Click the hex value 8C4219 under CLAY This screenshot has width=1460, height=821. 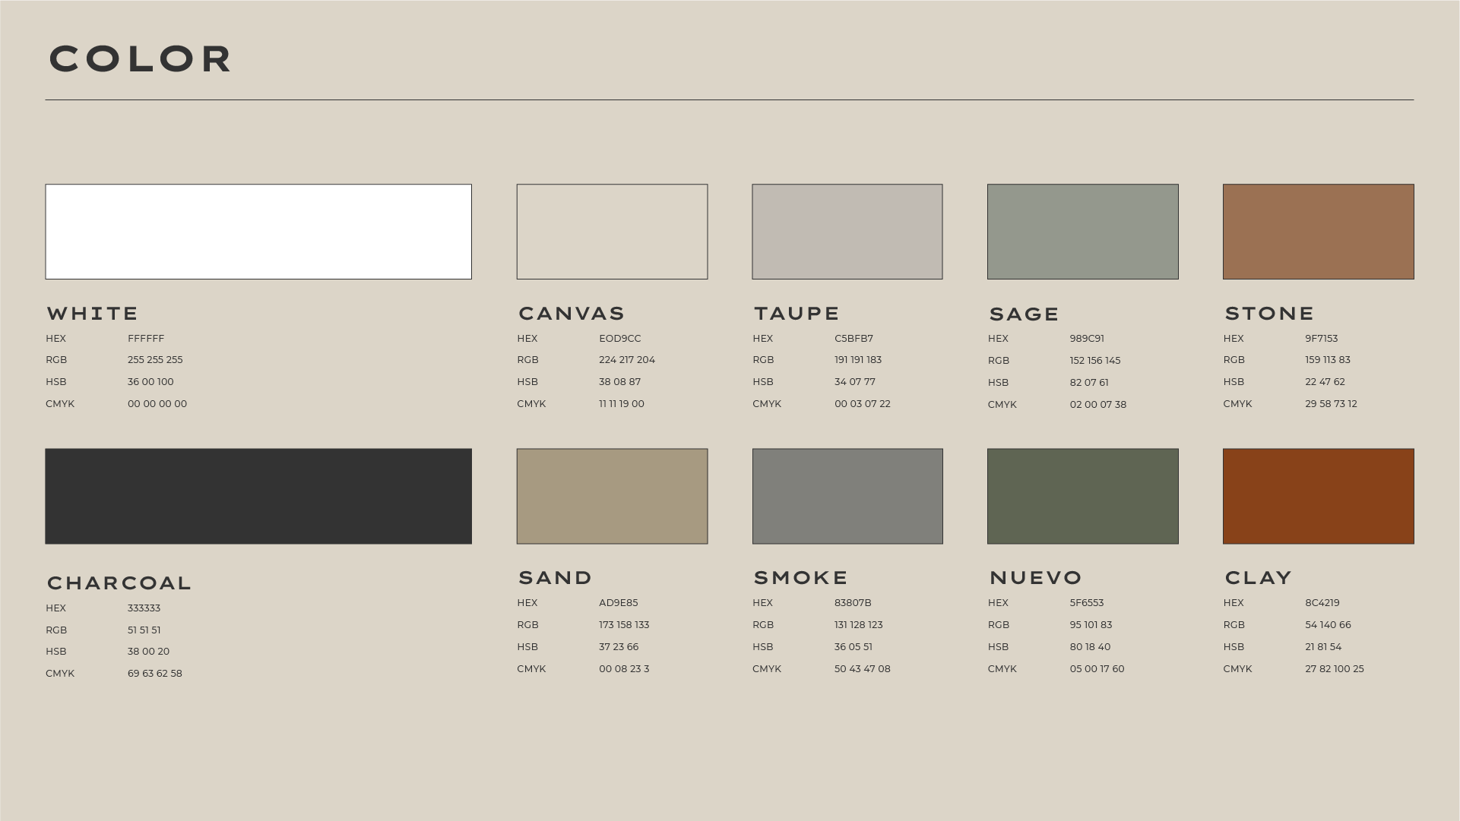(x=1322, y=602)
